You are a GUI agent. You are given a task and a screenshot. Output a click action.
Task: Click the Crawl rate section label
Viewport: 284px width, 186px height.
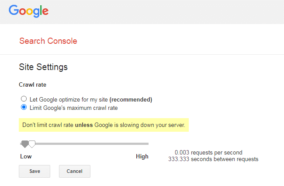(32, 84)
